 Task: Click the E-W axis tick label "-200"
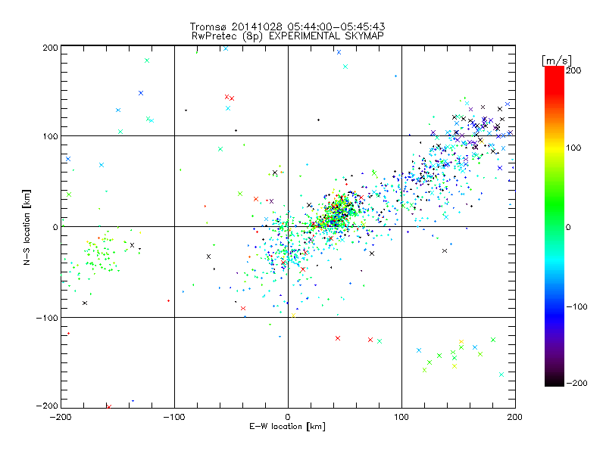(x=61, y=417)
